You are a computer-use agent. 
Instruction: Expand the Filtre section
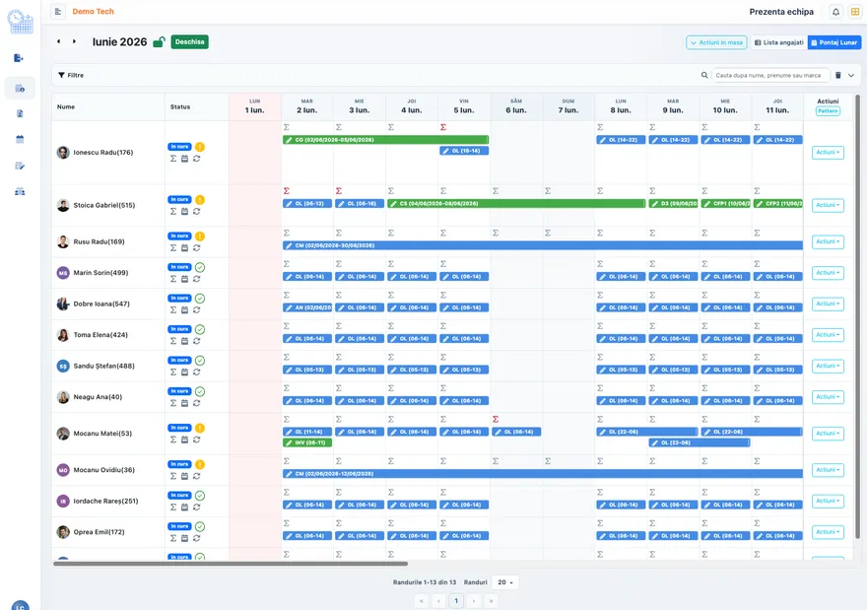tap(71, 75)
